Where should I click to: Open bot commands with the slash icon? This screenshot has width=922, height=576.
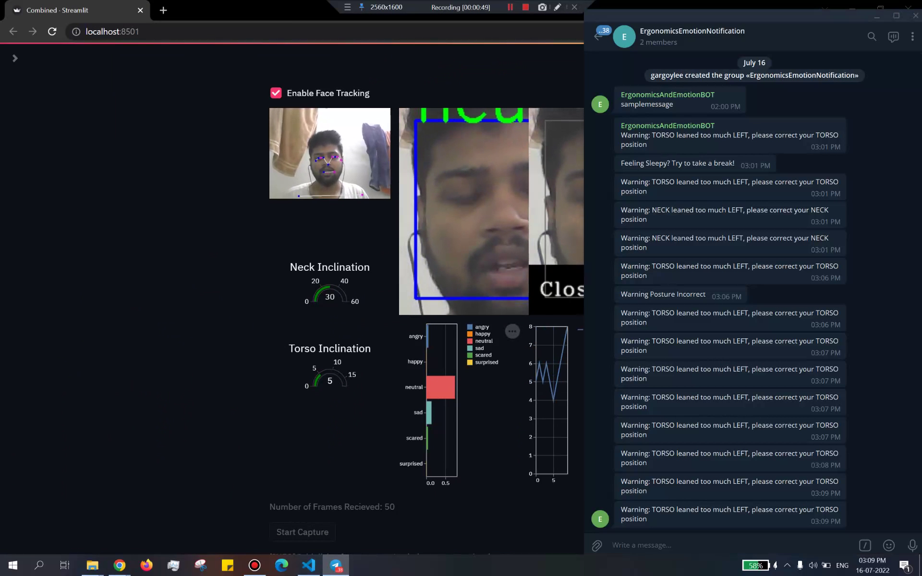pyautogui.click(x=865, y=545)
